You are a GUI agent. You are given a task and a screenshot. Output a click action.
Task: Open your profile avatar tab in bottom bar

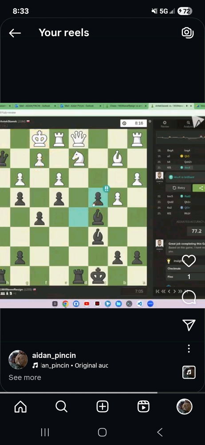185,407
